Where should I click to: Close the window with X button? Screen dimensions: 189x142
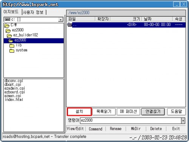184,5
